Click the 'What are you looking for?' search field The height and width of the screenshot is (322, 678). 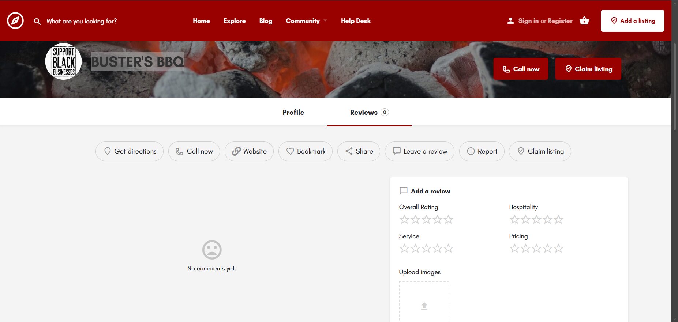tap(82, 21)
